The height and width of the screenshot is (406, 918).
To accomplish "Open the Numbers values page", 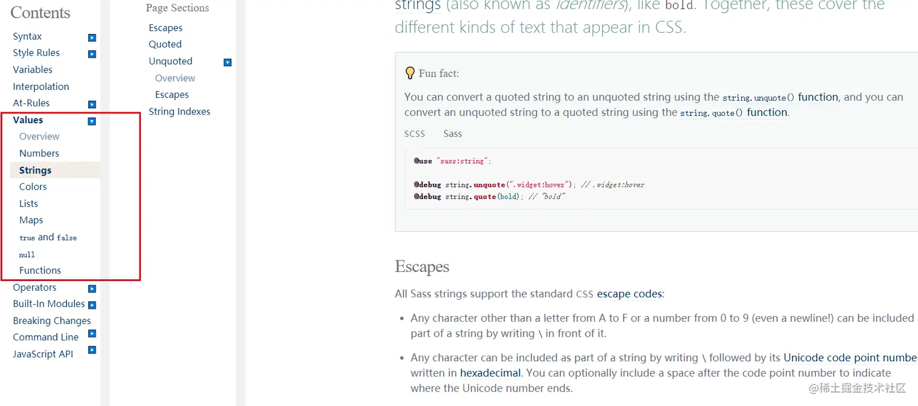I will pyautogui.click(x=39, y=154).
